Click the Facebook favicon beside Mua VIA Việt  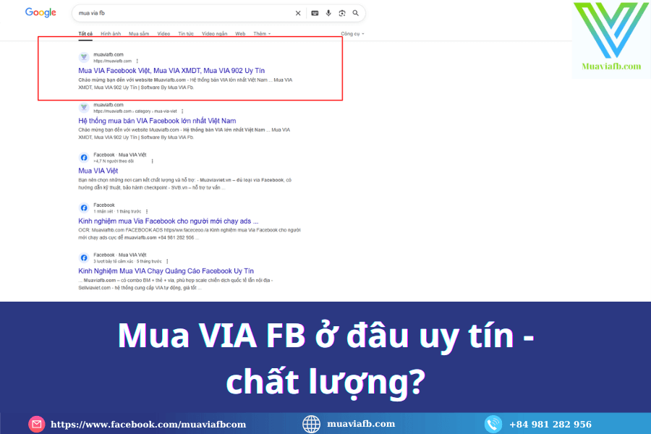[84, 157]
